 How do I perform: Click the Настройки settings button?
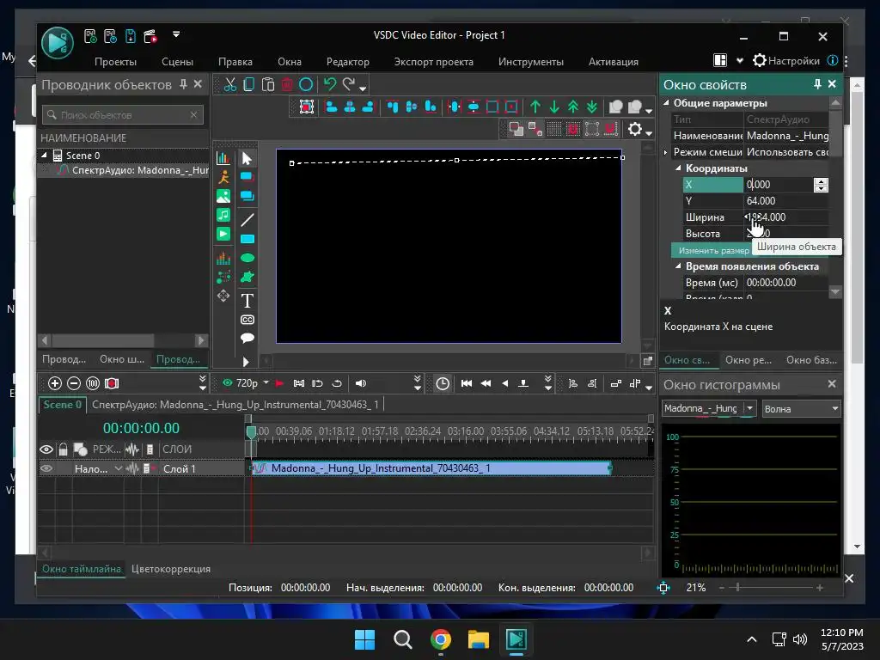(x=785, y=61)
